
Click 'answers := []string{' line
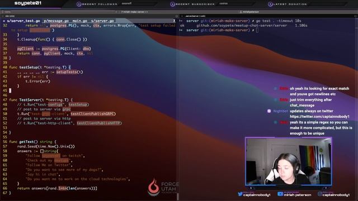click(x=38, y=151)
